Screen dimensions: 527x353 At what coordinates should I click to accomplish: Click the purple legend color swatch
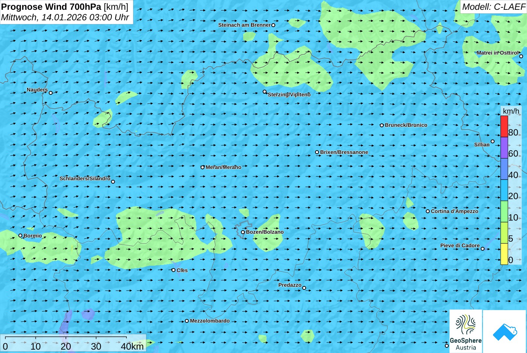pos(504,148)
